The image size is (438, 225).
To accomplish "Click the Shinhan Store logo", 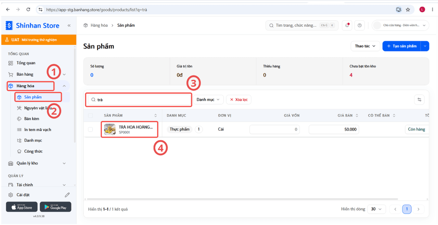I will click(x=33, y=25).
